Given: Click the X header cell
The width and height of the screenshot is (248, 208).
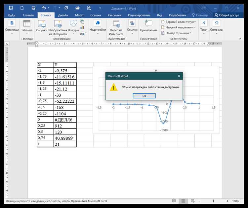Looking at the screenshot, I should pyautogui.click(x=45, y=65).
